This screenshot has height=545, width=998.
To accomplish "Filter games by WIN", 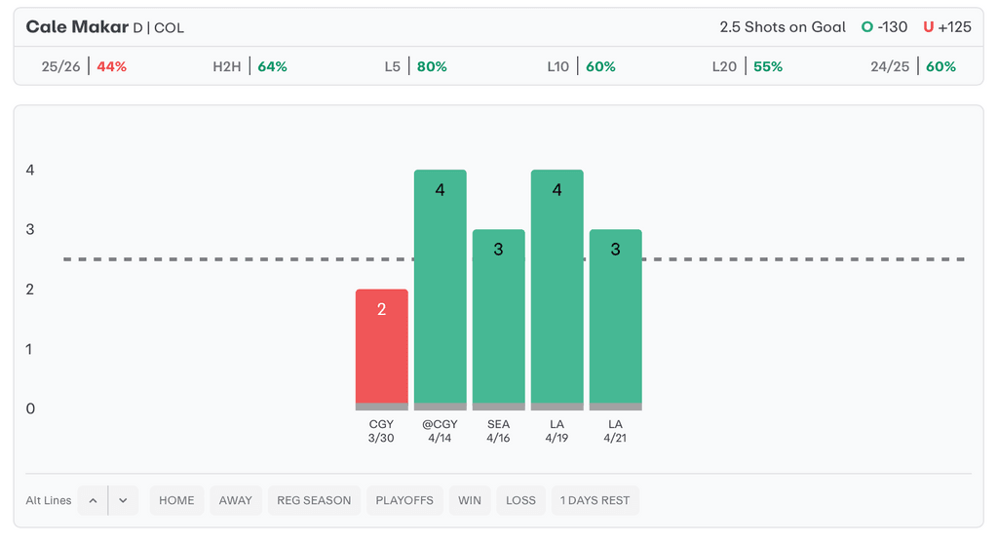I will pos(469,500).
